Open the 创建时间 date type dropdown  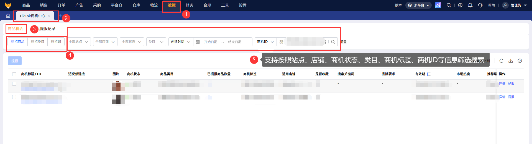click(x=181, y=42)
